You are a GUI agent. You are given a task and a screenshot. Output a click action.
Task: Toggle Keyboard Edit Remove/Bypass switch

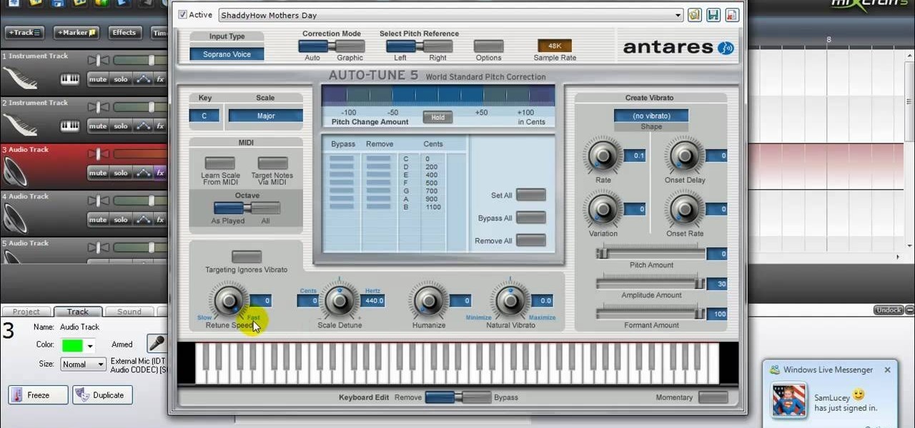(458, 397)
